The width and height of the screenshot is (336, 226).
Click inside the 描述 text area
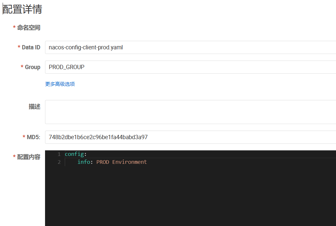(190, 112)
